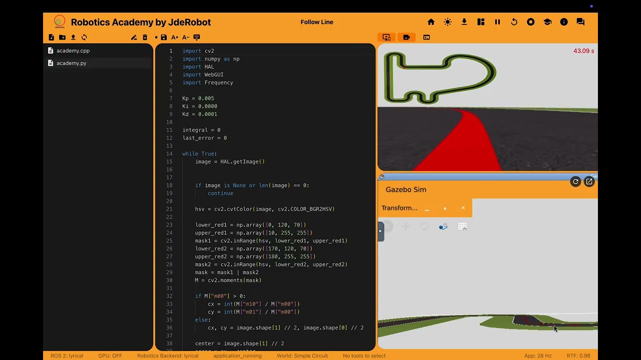Create a new folder in explorer
Image resolution: width=641 pixels, height=360 pixels.
tap(62, 37)
